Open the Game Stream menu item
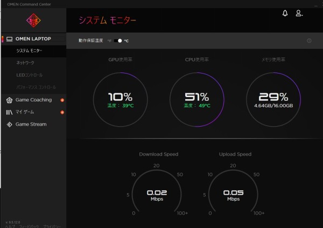Image resolution: width=323 pixels, height=228 pixels. click(31, 124)
